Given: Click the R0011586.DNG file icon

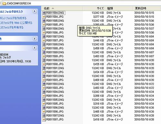Looking at the screenshot, I should tap(44, 29).
